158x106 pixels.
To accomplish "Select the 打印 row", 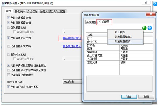I will [119, 38].
